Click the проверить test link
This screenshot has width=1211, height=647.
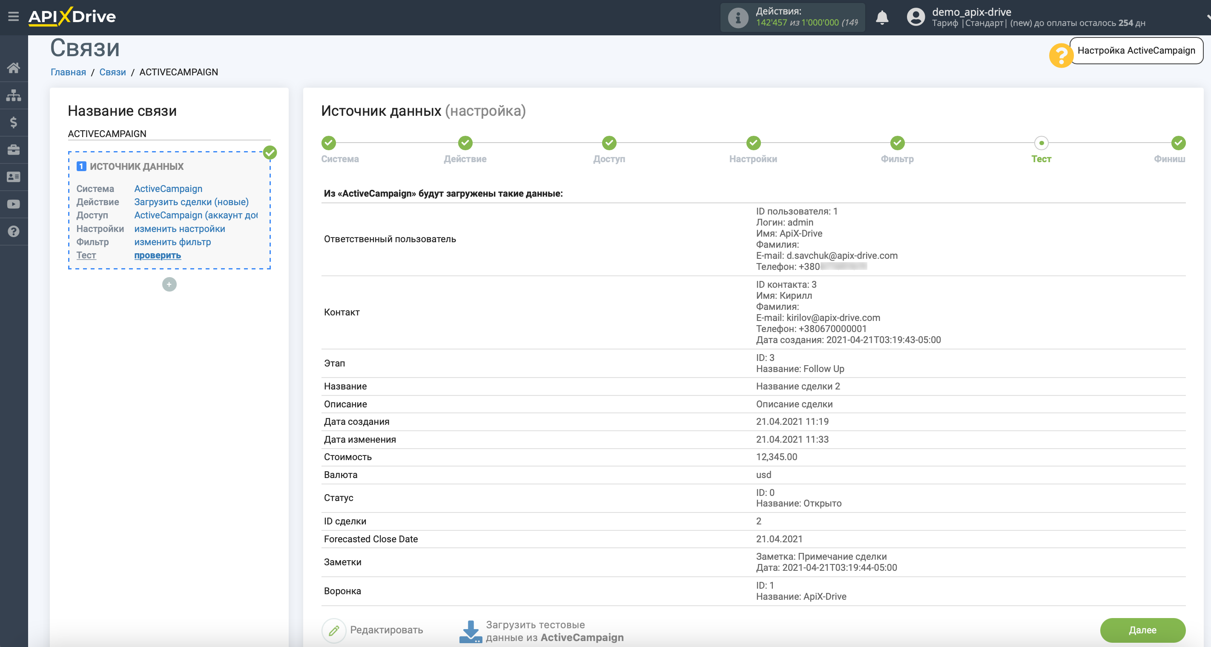pos(158,255)
